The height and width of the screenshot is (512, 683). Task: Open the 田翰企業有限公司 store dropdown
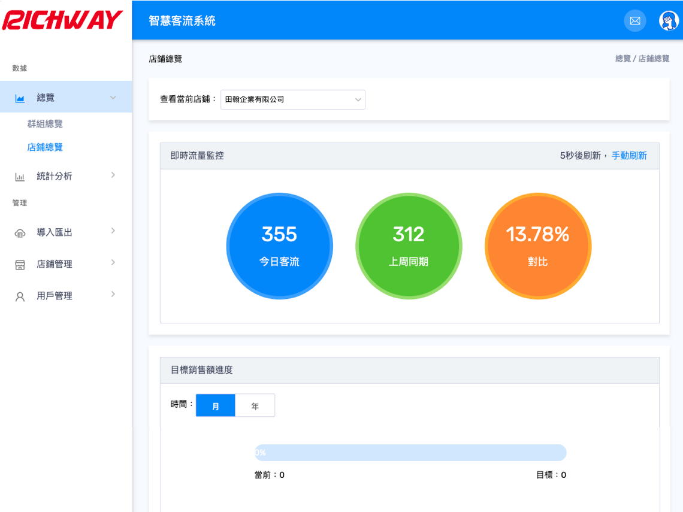point(292,99)
